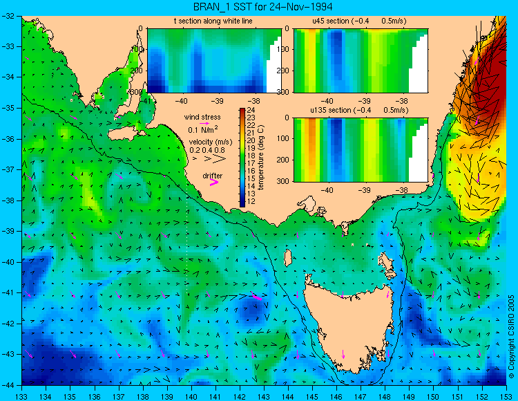
Task: Click the thick magenta drifter track west of Tasmania
Action: (x=256, y=296)
